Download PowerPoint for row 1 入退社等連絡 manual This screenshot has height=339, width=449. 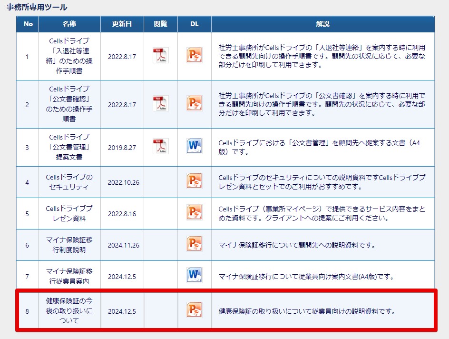[x=195, y=55]
